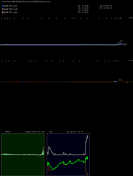Click the 'Pre O: 13.46' value
The image size is (133, 176).
pyautogui.click(x=83, y=6)
